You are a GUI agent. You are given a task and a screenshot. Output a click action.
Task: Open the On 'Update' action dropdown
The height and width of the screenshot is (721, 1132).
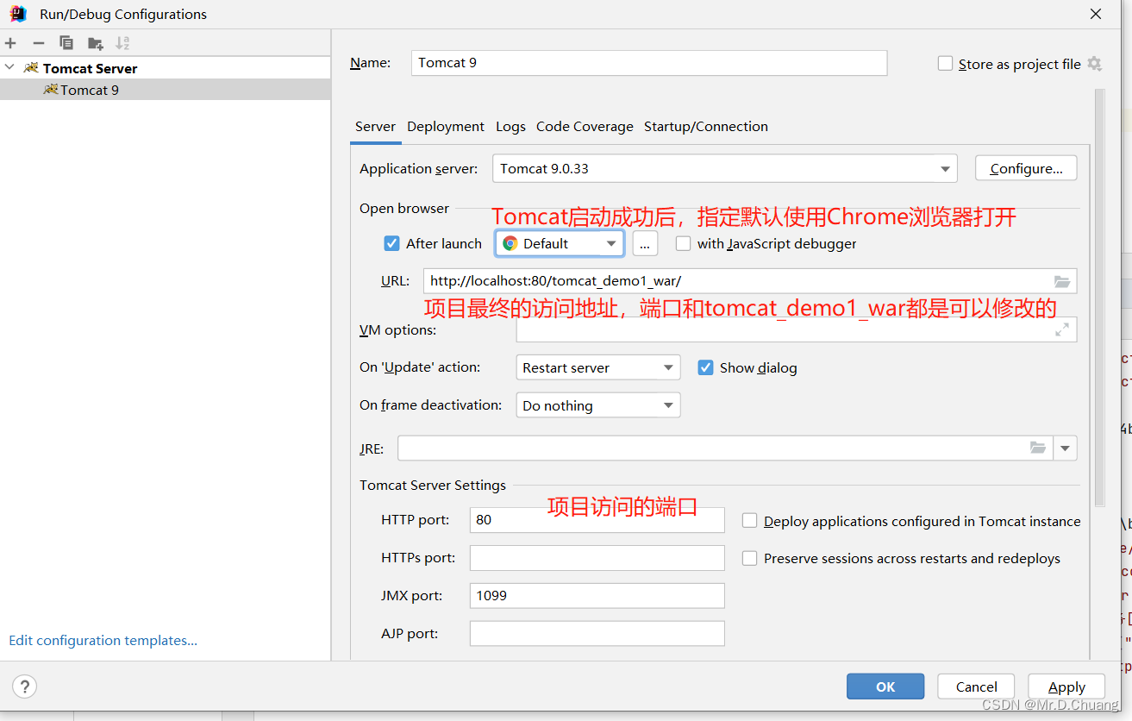coord(598,367)
